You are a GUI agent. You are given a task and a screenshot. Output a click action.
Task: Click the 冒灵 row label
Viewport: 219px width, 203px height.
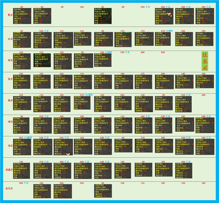click(10, 79)
